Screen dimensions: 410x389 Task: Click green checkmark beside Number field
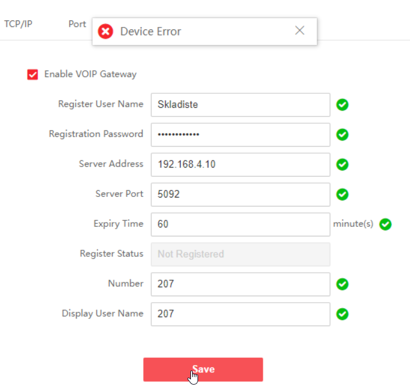pyautogui.click(x=342, y=284)
